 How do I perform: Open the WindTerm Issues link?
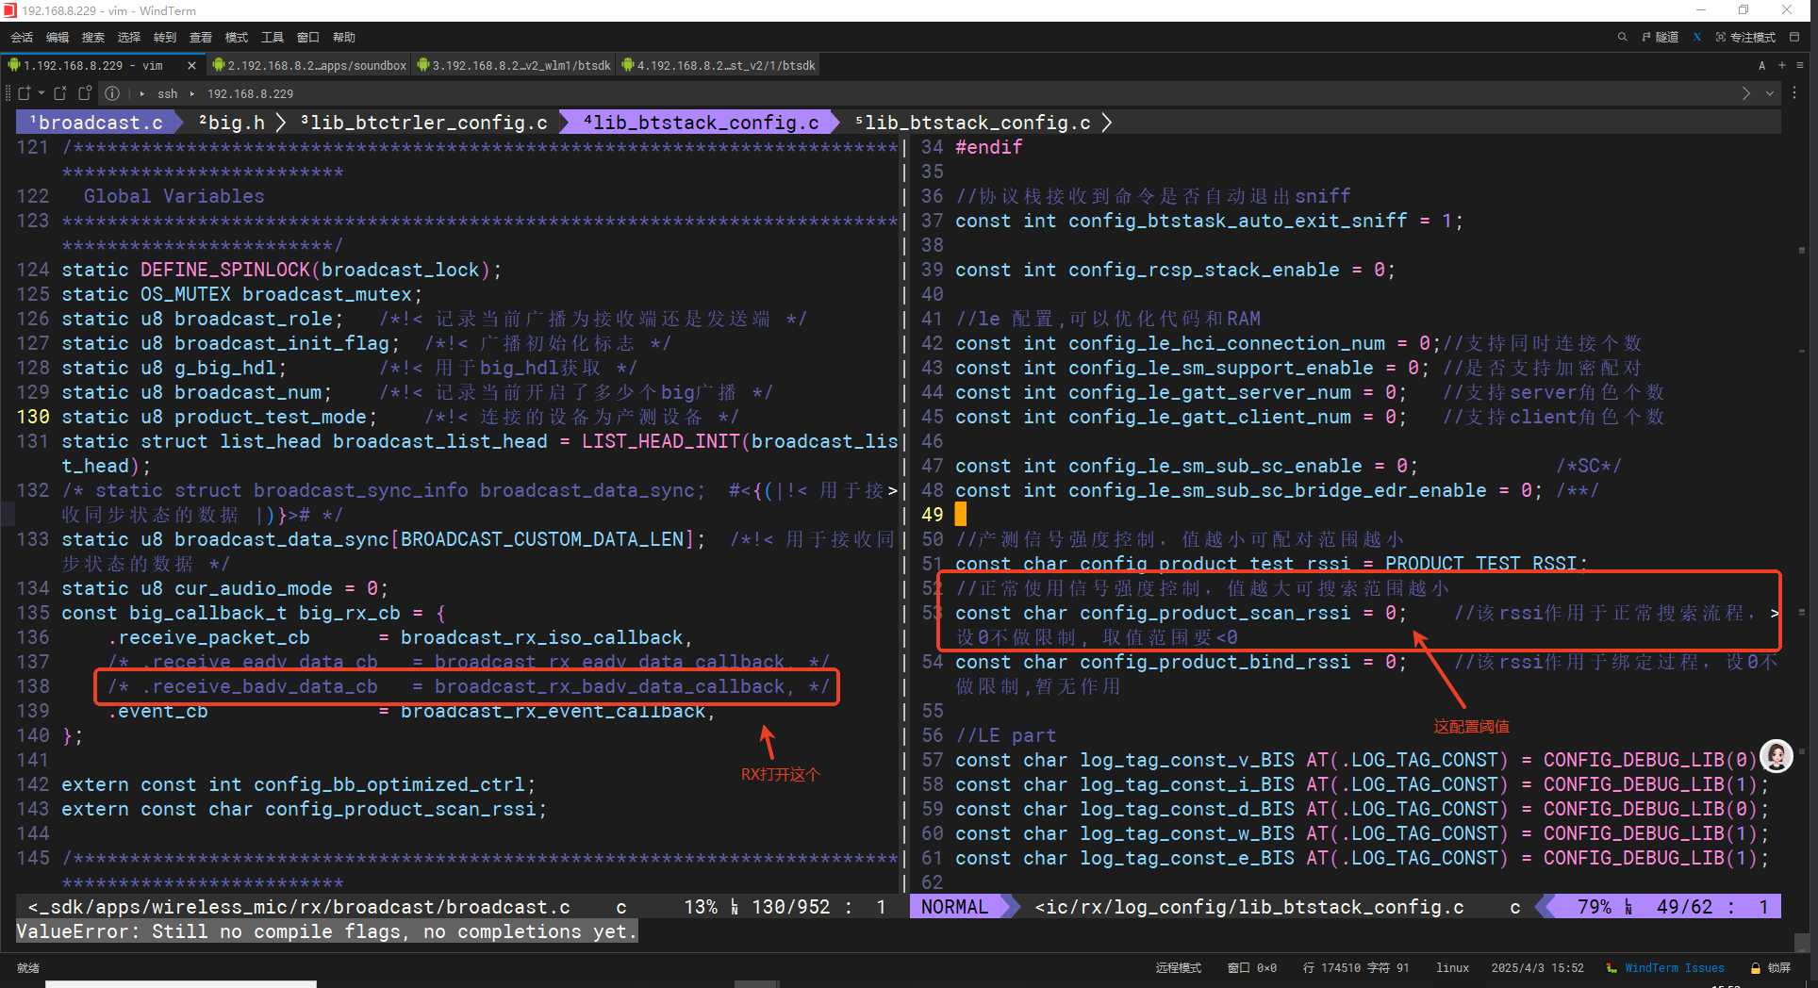[1666, 968]
